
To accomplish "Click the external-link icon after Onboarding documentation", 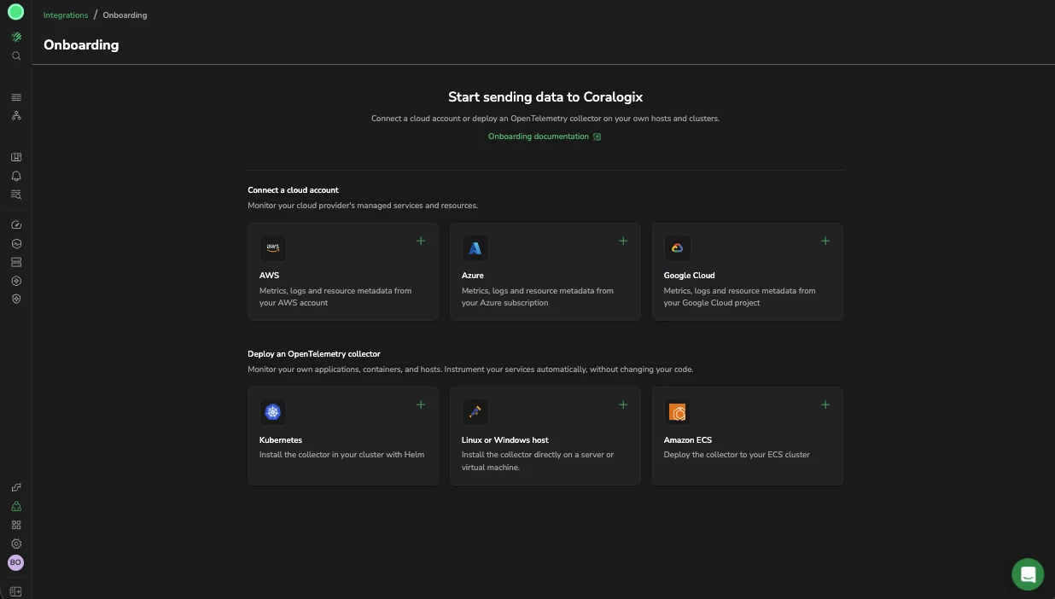I will click(597, 137).
